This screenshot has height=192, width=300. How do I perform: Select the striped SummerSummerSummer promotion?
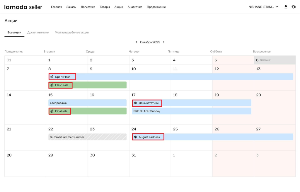coord(87,137)
